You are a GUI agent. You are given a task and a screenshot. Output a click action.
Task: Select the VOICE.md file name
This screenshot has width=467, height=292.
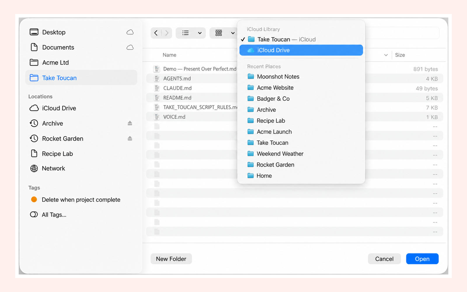click(x=174, y=117)
